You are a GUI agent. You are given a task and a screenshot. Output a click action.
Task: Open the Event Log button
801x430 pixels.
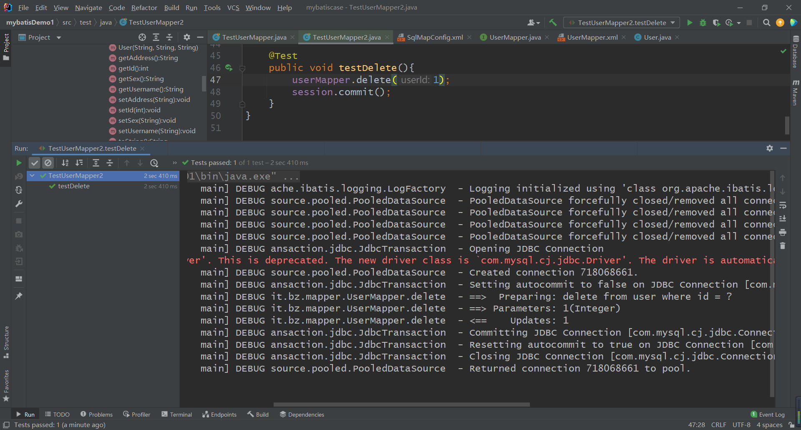coord(768,414)
